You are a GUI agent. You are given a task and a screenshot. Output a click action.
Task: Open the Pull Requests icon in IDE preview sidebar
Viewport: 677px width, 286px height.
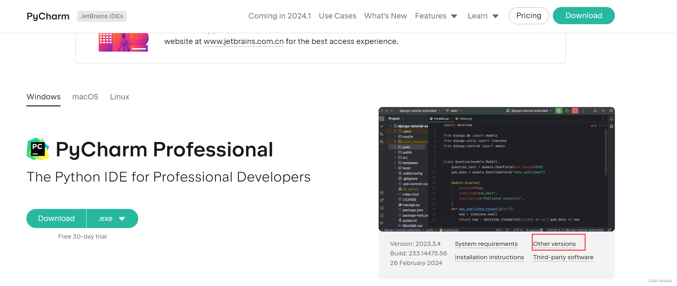point(382,142)
